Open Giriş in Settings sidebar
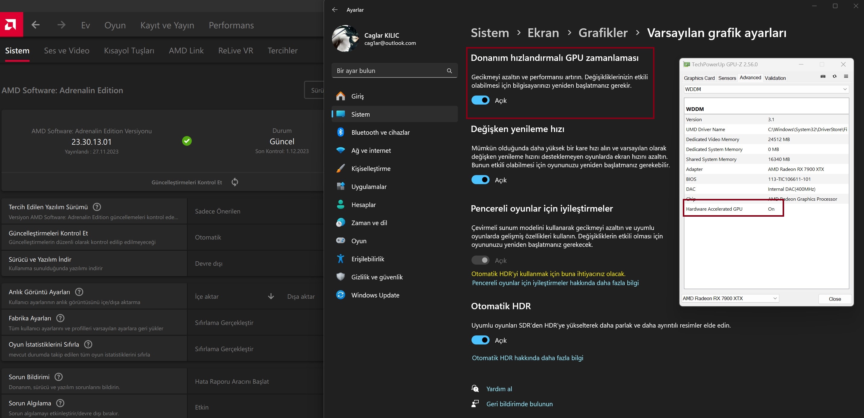The image size is (864, 418). [394, 96]
